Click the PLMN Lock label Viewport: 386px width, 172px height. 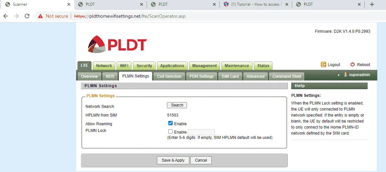coord(96,130)
